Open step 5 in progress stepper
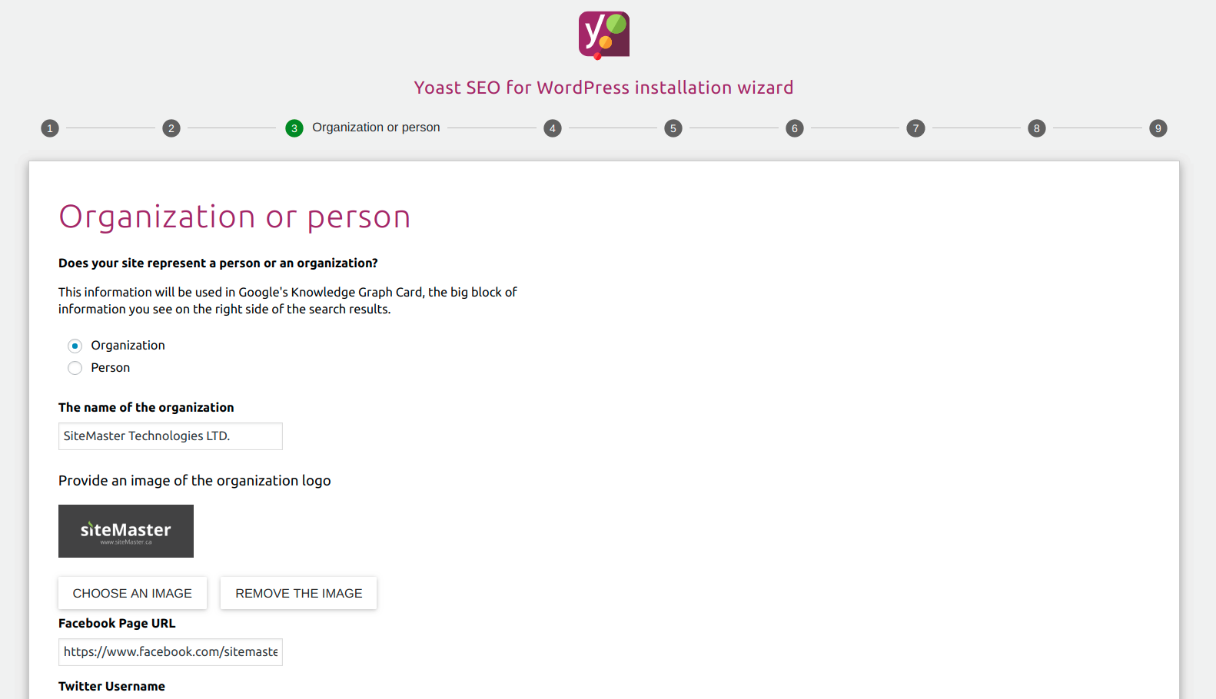Screen dimensions: 1216x699 pyautogui.click(x=673, y=128)
